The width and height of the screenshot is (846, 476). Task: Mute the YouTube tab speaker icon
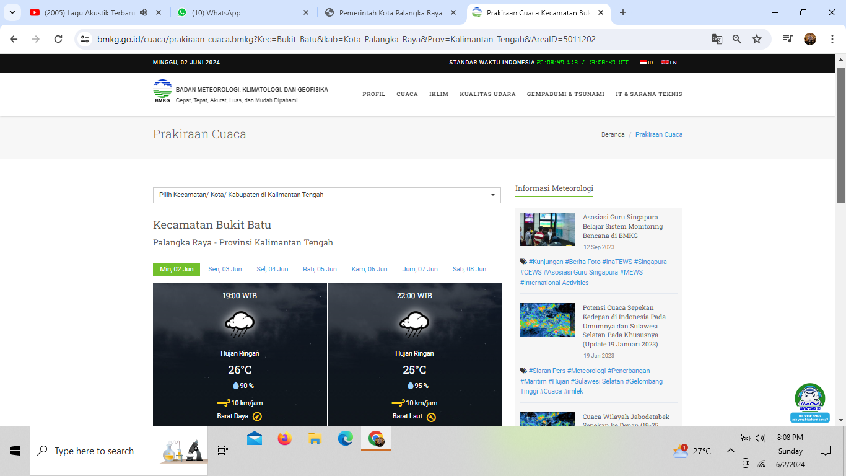click(x=144, y=12)
